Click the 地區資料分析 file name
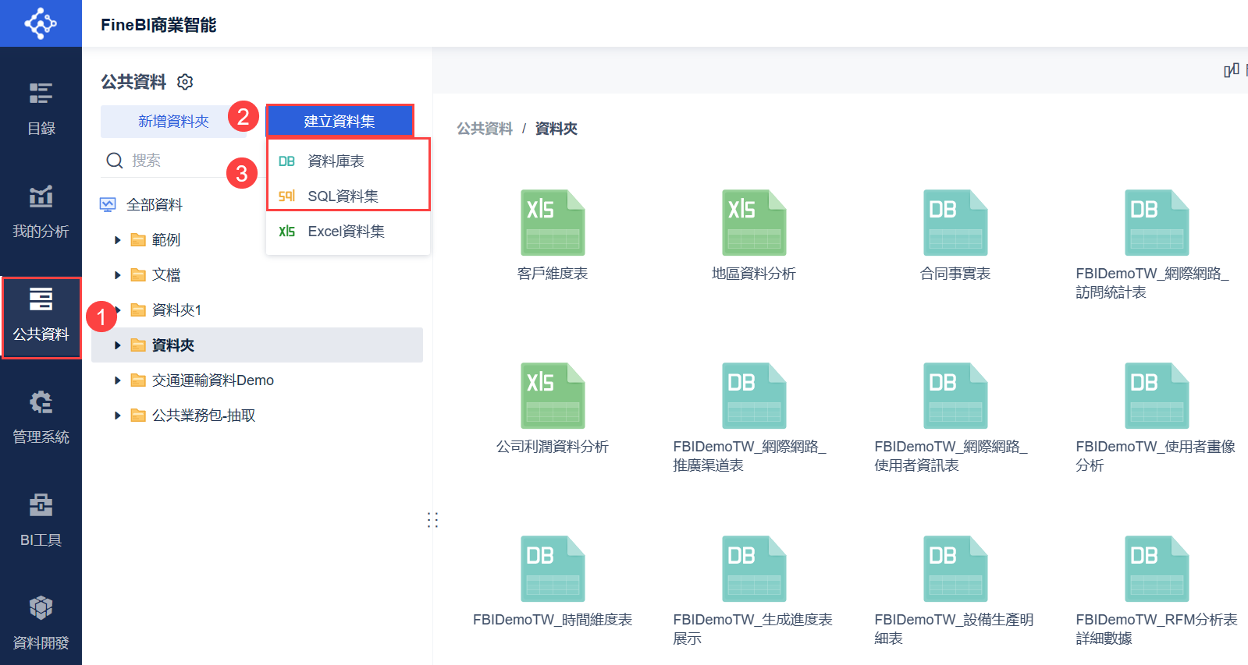 point(754,274)
